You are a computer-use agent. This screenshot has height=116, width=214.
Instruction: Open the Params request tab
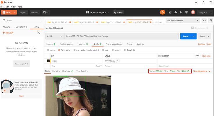tap(51, 44)
